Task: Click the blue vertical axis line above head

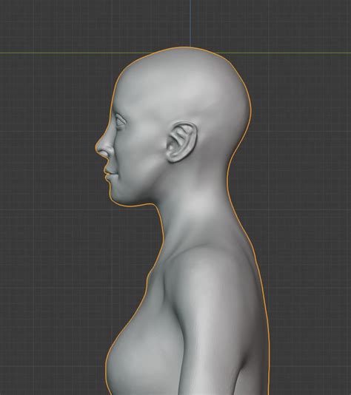Action: pos(190,23)
